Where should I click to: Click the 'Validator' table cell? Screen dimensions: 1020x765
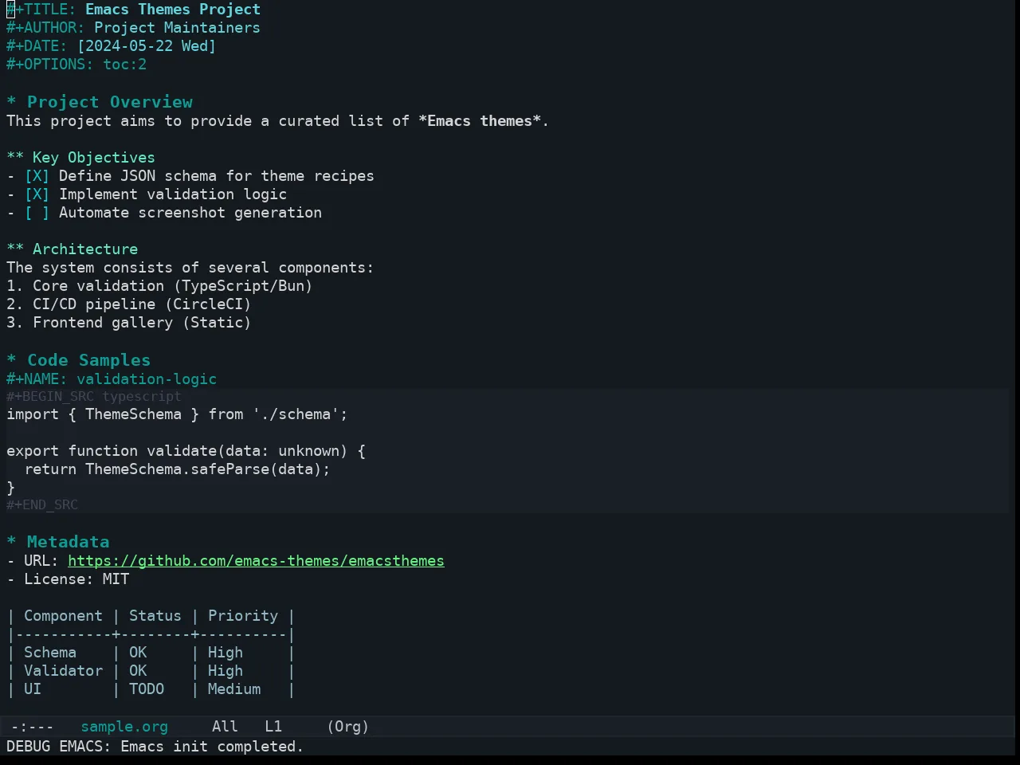coord(63,671)
